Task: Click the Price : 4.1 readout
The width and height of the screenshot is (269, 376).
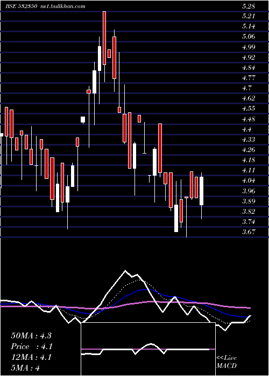Action: 32,346
